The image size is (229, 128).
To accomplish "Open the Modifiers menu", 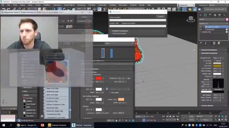I will (x=47, y=5).
